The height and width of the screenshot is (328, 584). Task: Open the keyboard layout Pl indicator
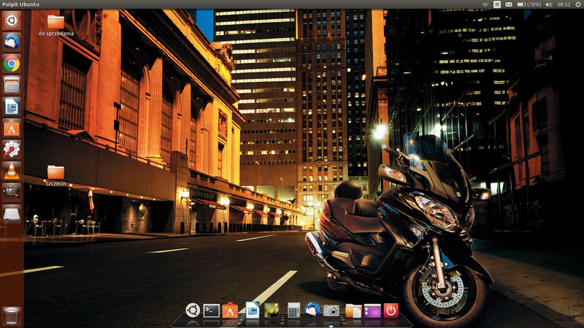496,4
